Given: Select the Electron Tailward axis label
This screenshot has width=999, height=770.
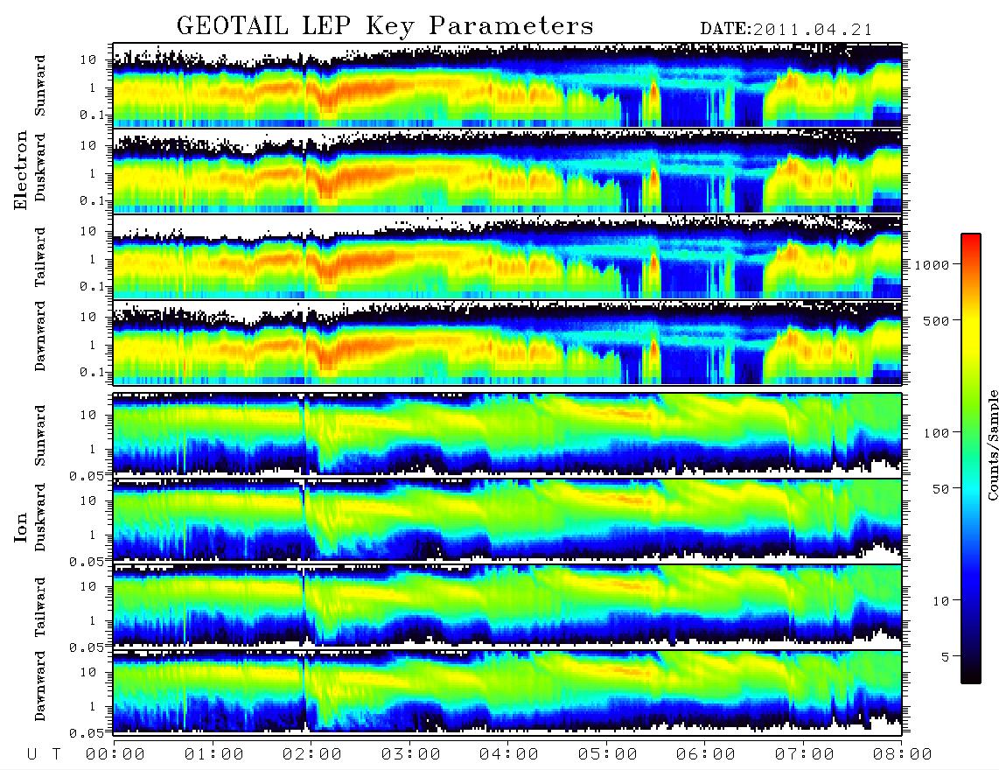Looking at the screenshot, I should coord(40,257).
